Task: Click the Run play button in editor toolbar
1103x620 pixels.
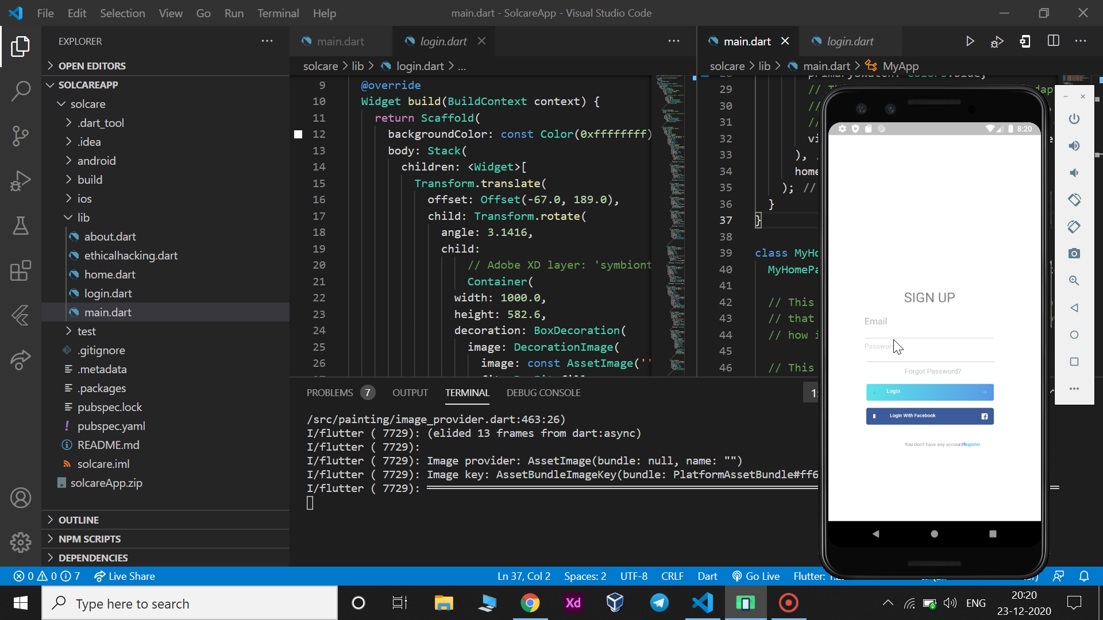Action: (970, 41)
